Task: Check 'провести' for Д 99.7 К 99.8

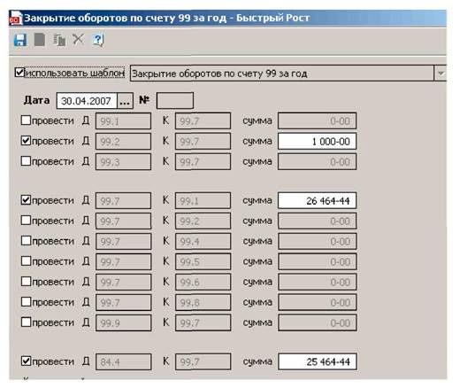Action: click(26, 302)
